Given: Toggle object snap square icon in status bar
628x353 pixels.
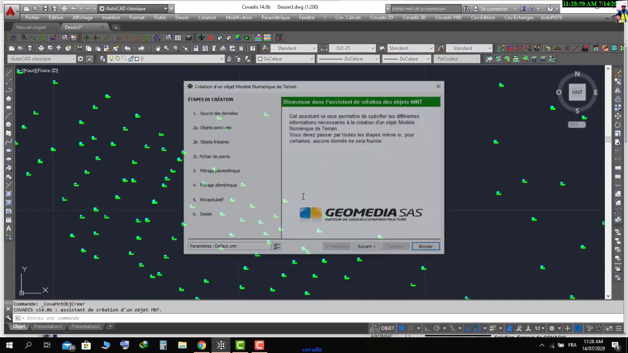Looking at the screenshot, I should click(x=477, y=328).
